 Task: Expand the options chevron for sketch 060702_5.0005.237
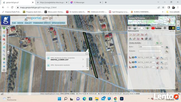point(166,68)
